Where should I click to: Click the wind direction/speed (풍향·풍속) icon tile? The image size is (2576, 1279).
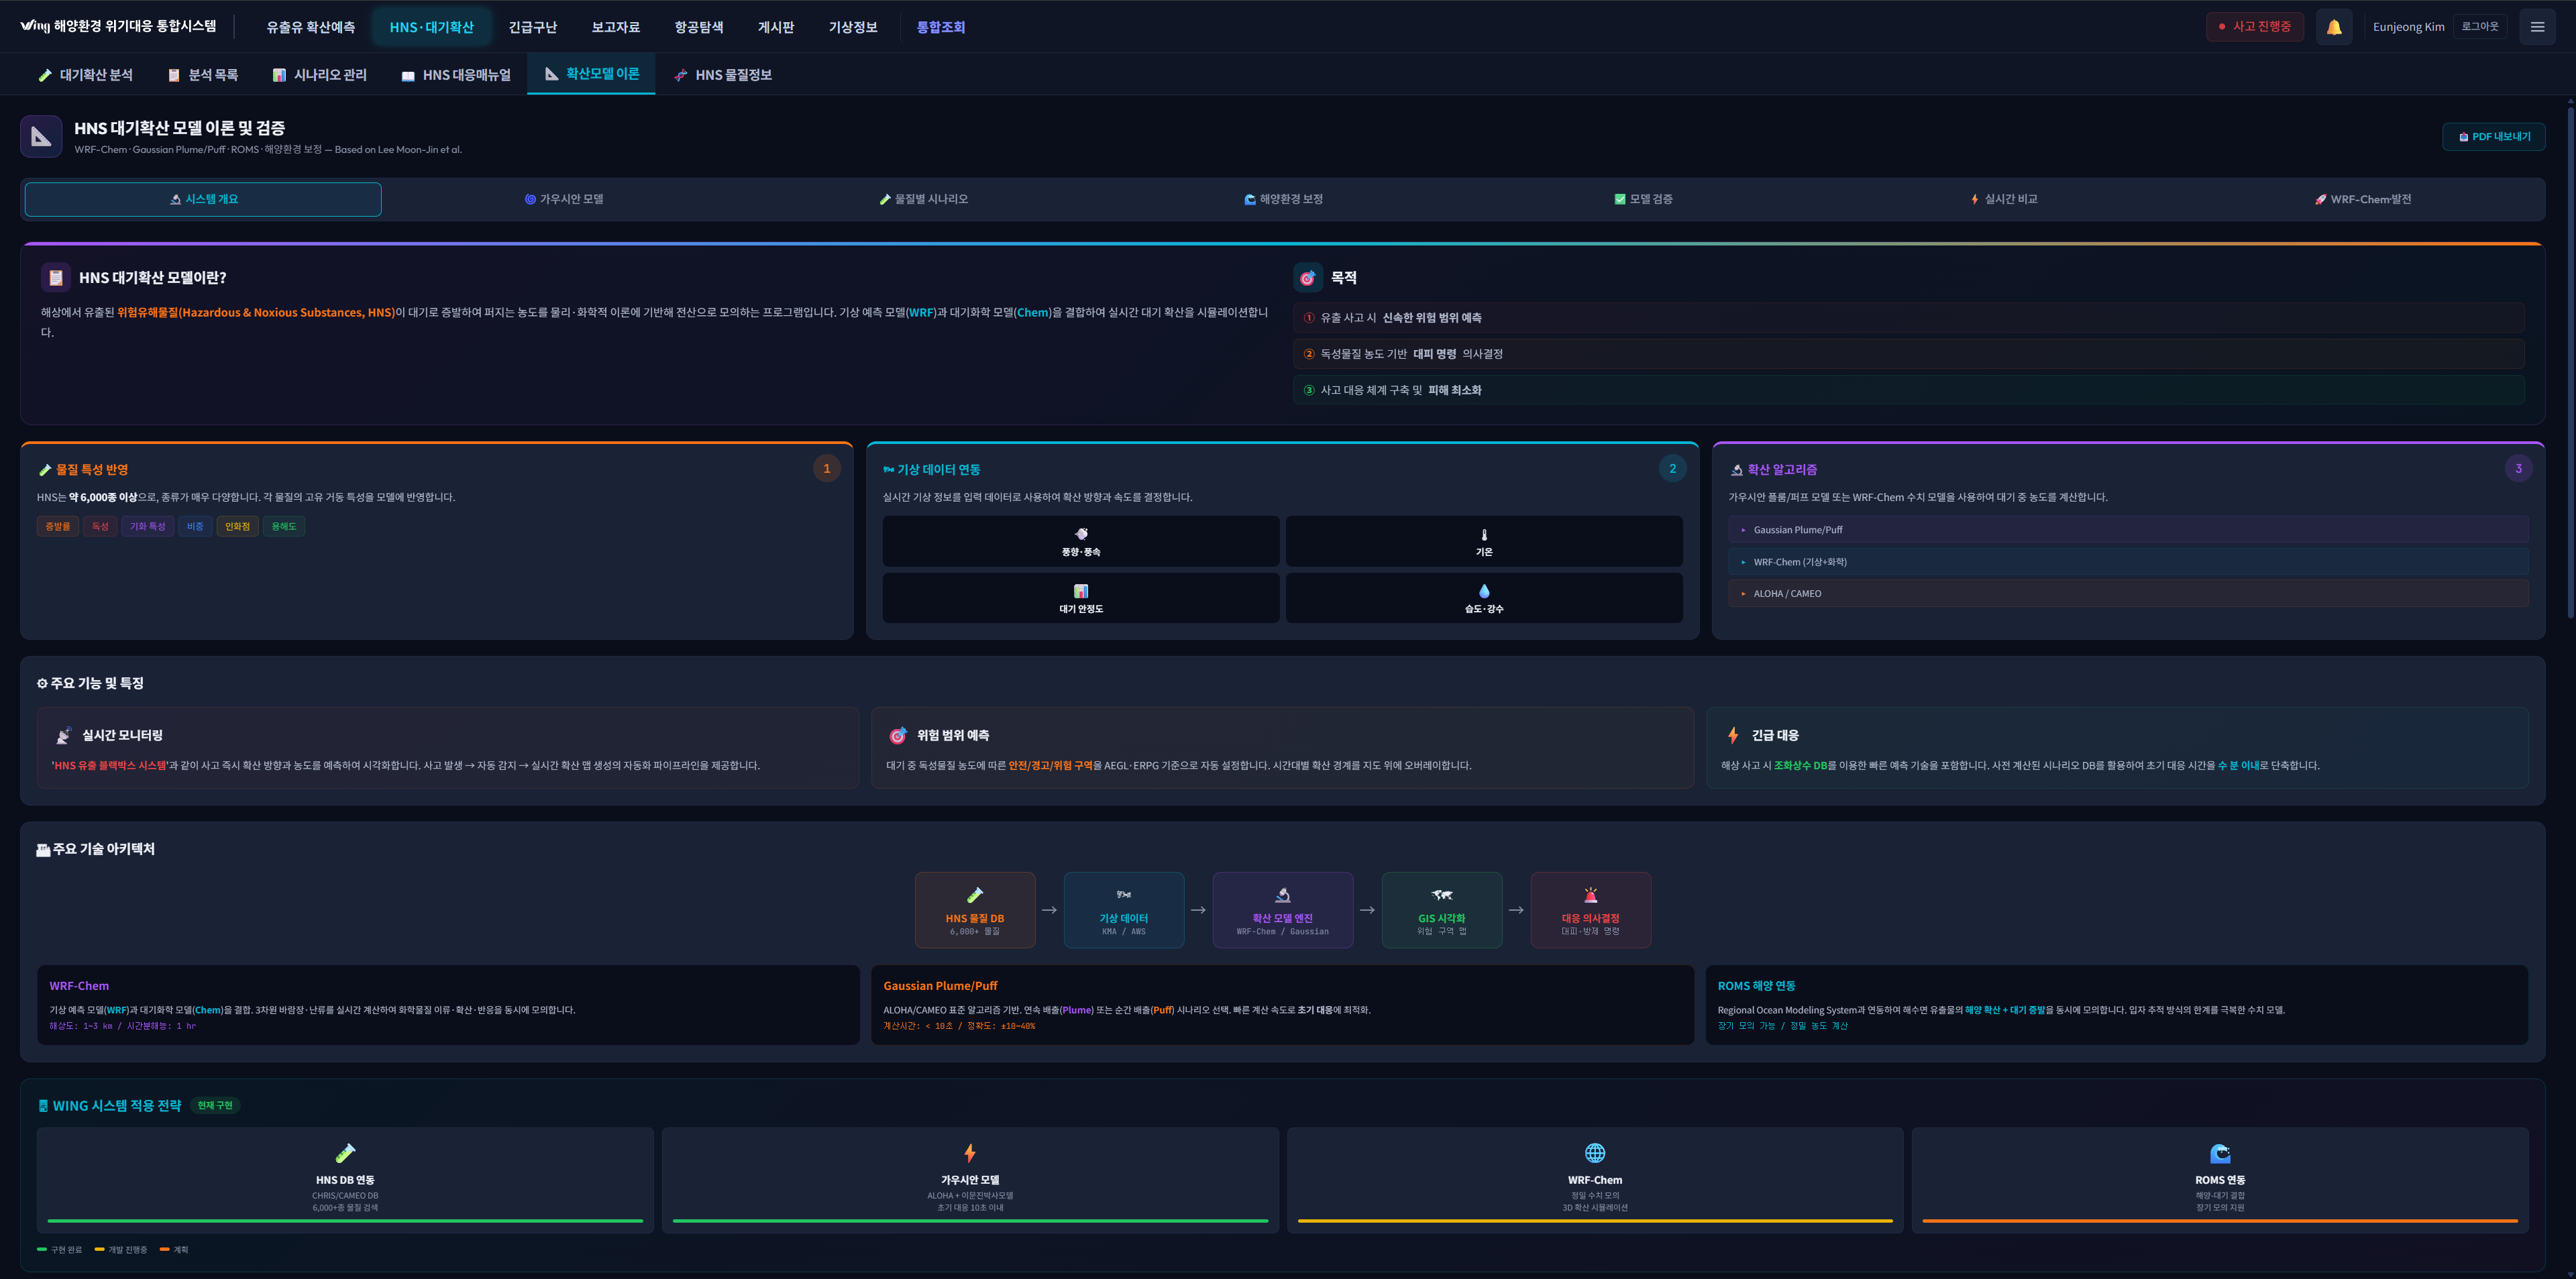click(1080, 541)
